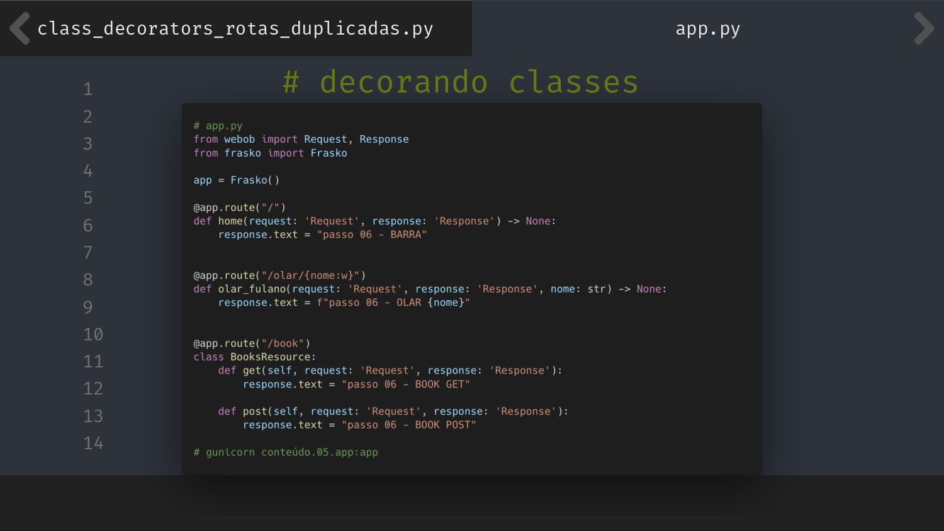The height and width of the screenshot is (531, 944).
Task: Go to next slide with right chevron
Action: [x=924, y=28]
